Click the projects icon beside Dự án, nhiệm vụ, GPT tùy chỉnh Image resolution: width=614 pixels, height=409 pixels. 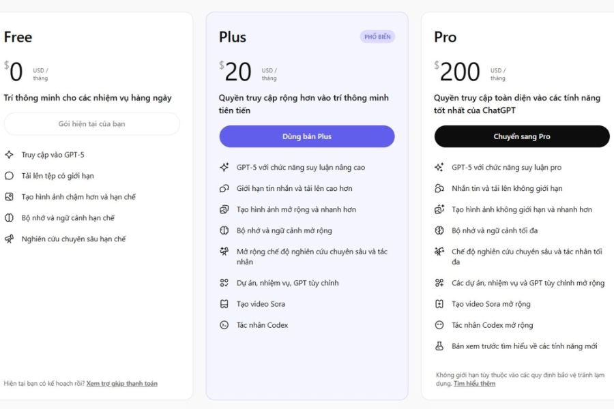224,283
